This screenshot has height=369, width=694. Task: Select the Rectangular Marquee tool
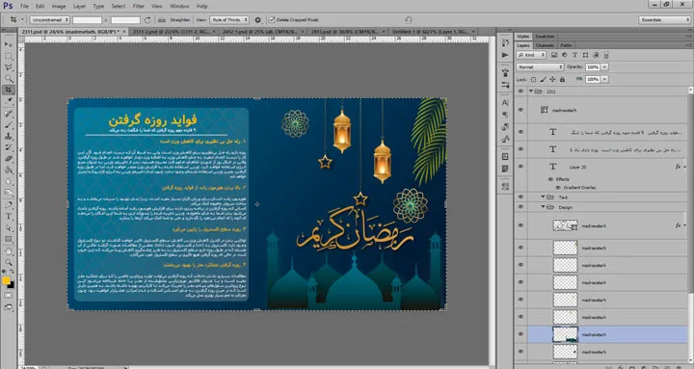point(9,56)
